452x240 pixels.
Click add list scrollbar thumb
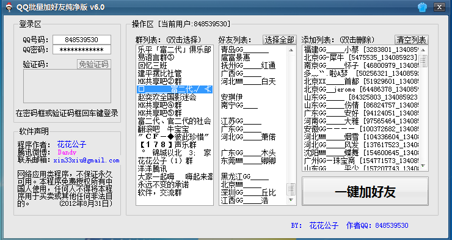click(423, 60)
